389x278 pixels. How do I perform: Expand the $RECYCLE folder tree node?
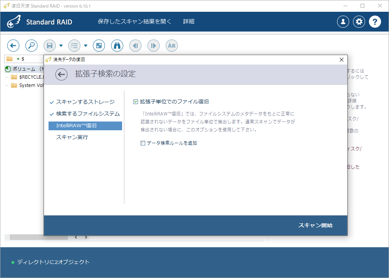tap(7, 77)
